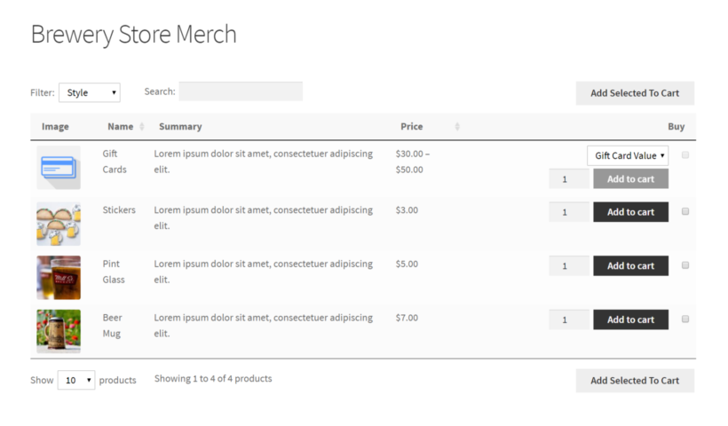This screenshot has height=426, width=728.
Task: Click the Pint Glass quantity field
Action: (569, 265)
